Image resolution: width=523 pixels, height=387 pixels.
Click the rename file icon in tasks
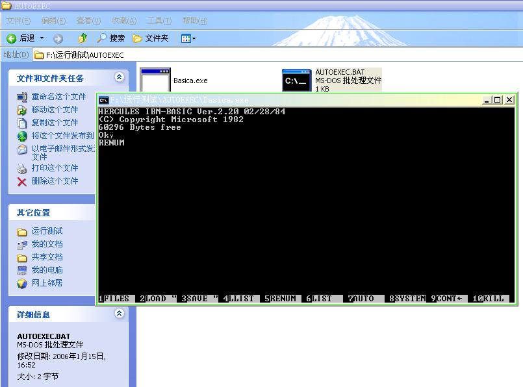click(x=22, y=97)
